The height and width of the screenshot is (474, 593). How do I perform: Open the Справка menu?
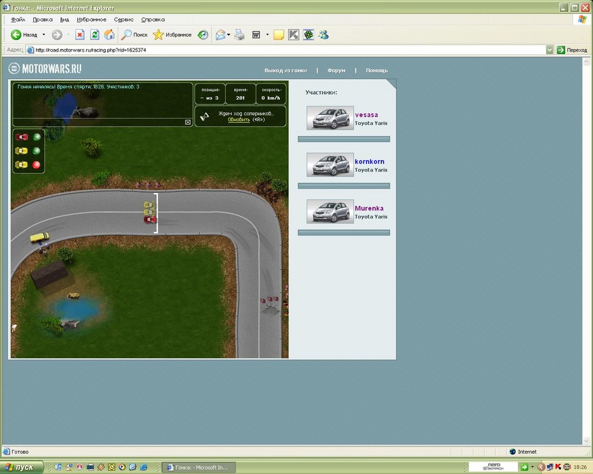[153, 19]
